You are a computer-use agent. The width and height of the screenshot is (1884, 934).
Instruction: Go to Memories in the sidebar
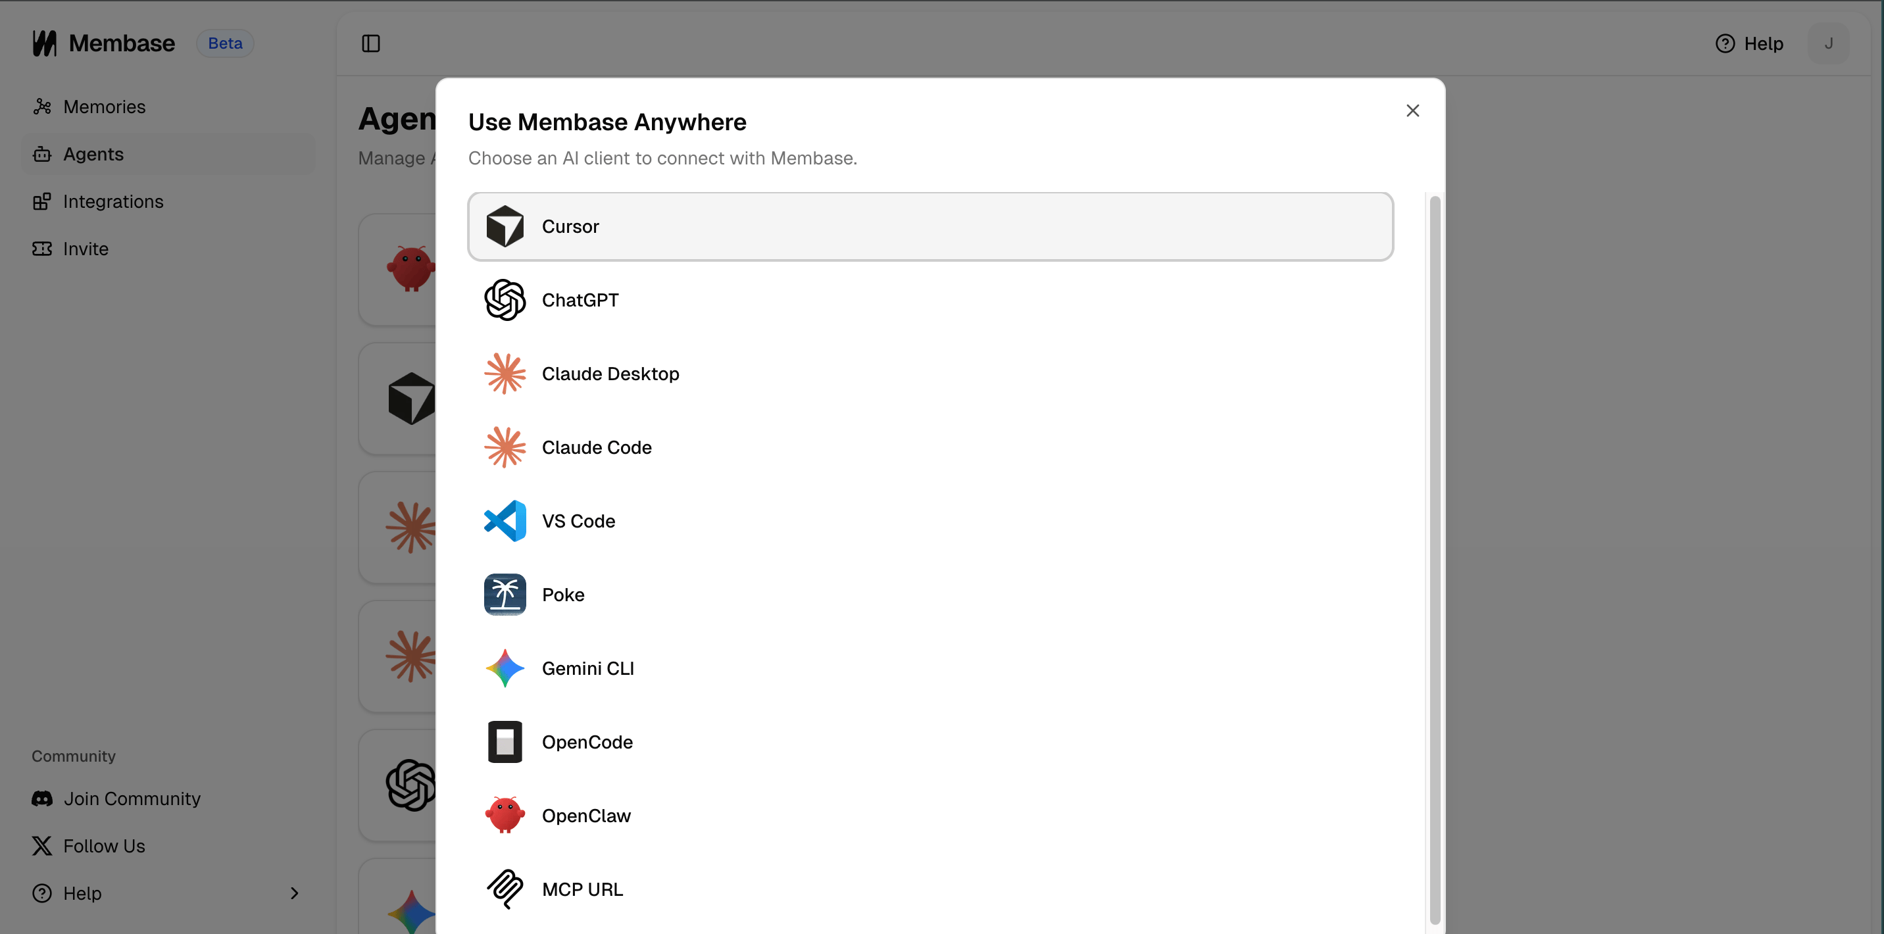168,107
